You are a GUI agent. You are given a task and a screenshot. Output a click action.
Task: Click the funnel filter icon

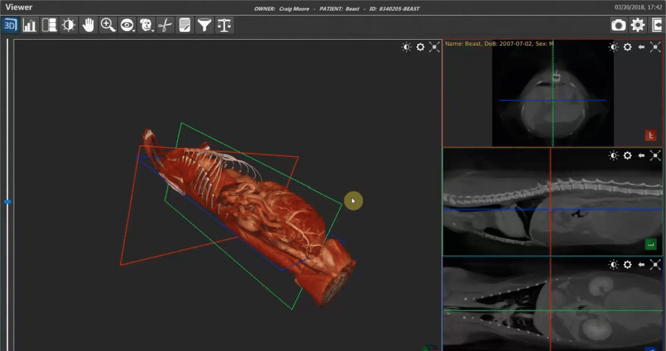(x=204, y=25)
